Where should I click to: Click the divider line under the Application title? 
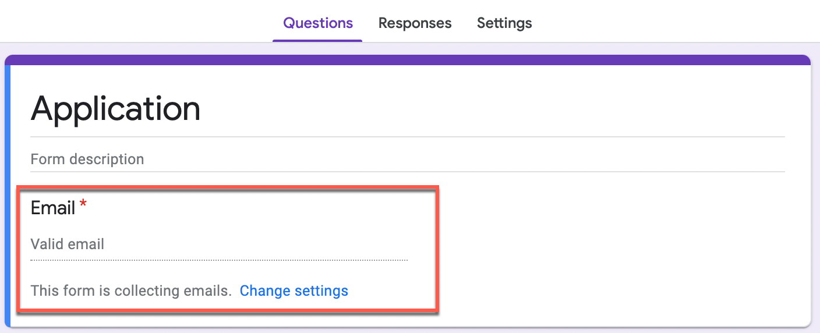(x=408, y=137)
